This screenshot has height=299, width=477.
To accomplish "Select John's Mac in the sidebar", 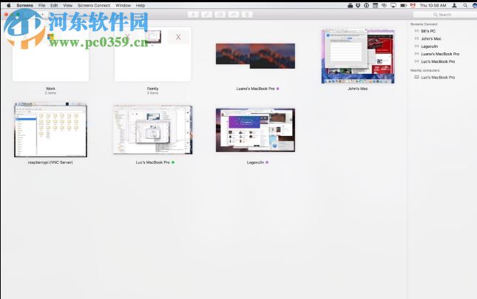I will pos(431,38).
